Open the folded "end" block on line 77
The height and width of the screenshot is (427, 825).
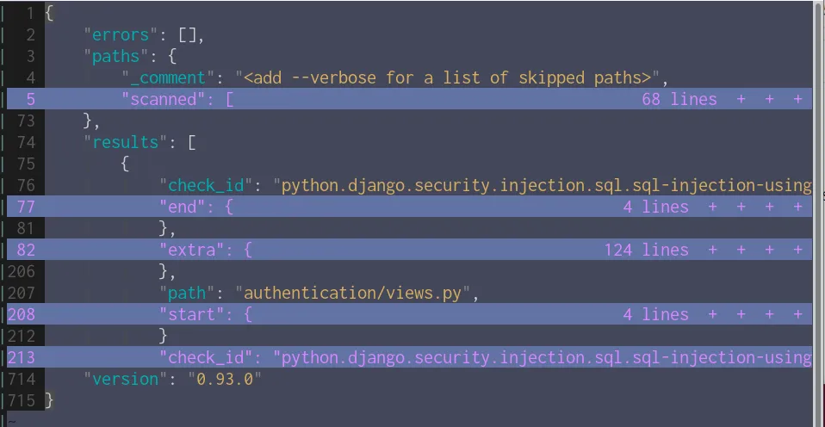pos(195,207)
